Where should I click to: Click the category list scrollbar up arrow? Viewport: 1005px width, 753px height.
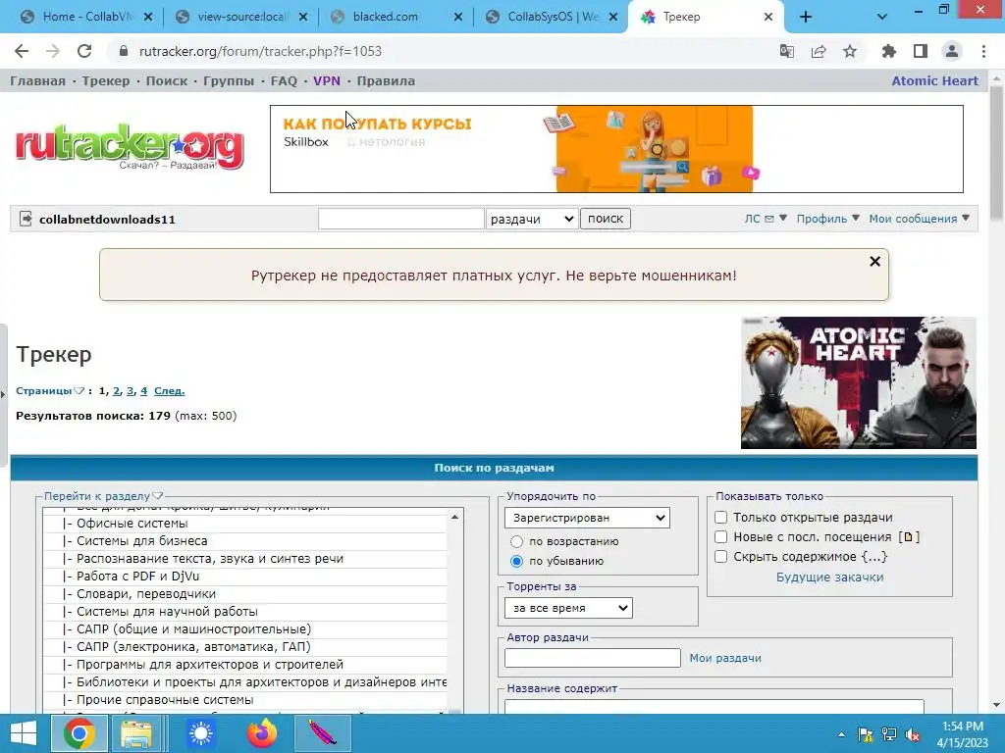tap(454, 517)
